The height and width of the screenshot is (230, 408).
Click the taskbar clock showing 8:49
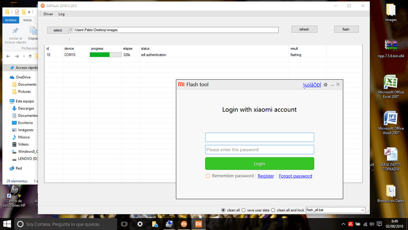click(x=394, y=221)
